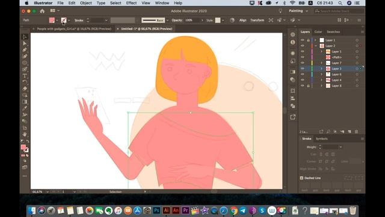Hide Layer 7 with eye icon
The height and width of the screenshot is (217, 385).
(x=302, y=63)
